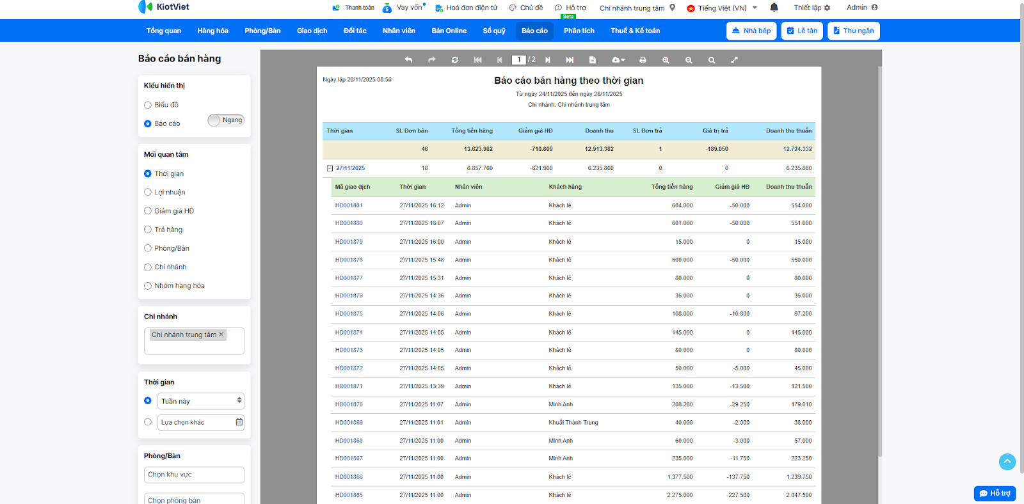Remove Chi nhánh trung tâm branch tag

click(221, 335)
